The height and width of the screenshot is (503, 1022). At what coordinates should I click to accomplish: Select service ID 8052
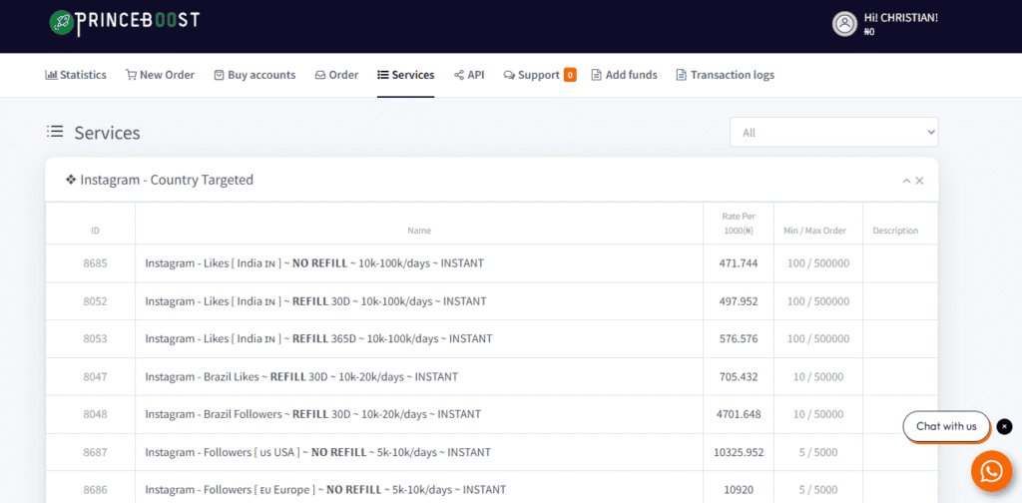(x=95, y=301)
